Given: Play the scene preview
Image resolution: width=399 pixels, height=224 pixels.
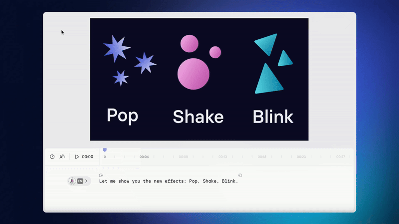Looking at the screenshot, I should pyautogui.click(x=77, y=157).
